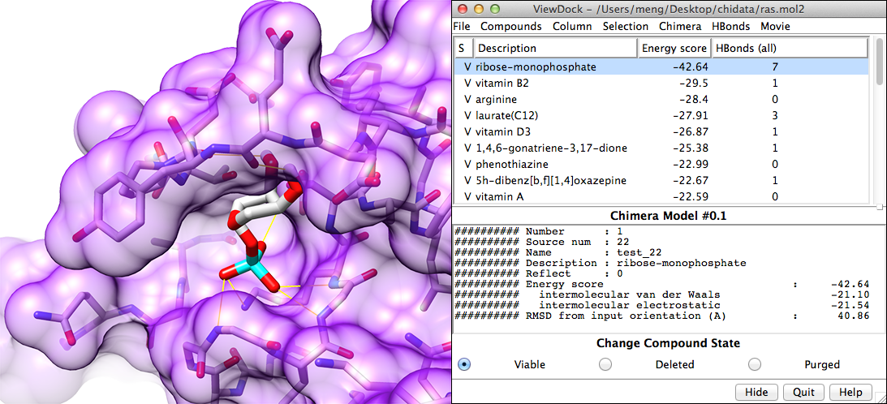Open the Selection menu
This screenshot has width=887, height=404.
pyautogui.click(x=625, y=26)
